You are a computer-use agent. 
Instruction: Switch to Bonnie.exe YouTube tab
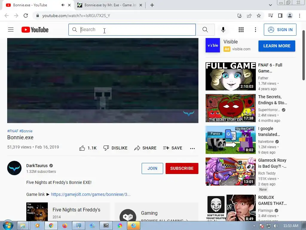click(x=38, y=5)
